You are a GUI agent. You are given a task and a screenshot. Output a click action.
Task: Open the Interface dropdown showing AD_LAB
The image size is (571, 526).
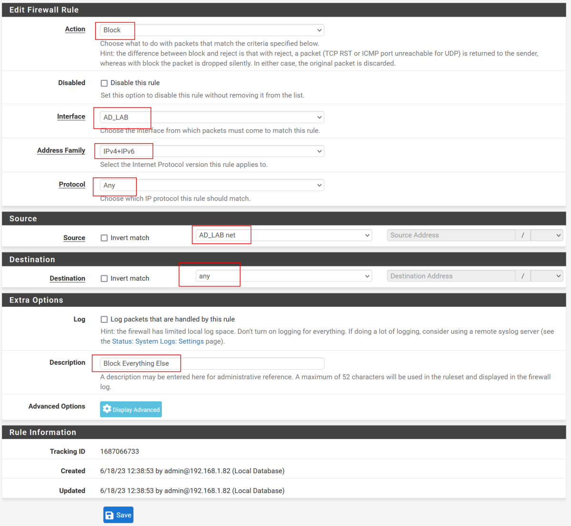click(x=212, y=117)
